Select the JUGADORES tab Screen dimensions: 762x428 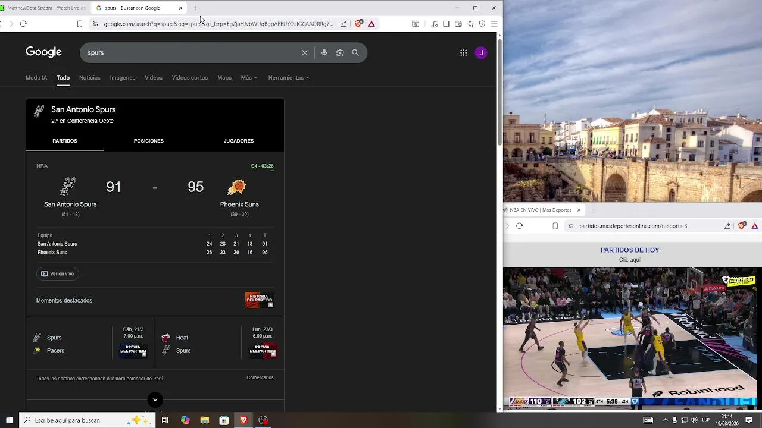[x=239, y=141]
